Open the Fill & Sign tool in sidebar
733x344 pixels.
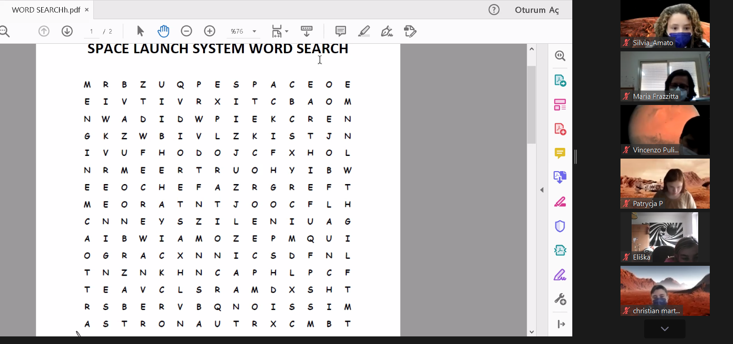pos(560,275)
